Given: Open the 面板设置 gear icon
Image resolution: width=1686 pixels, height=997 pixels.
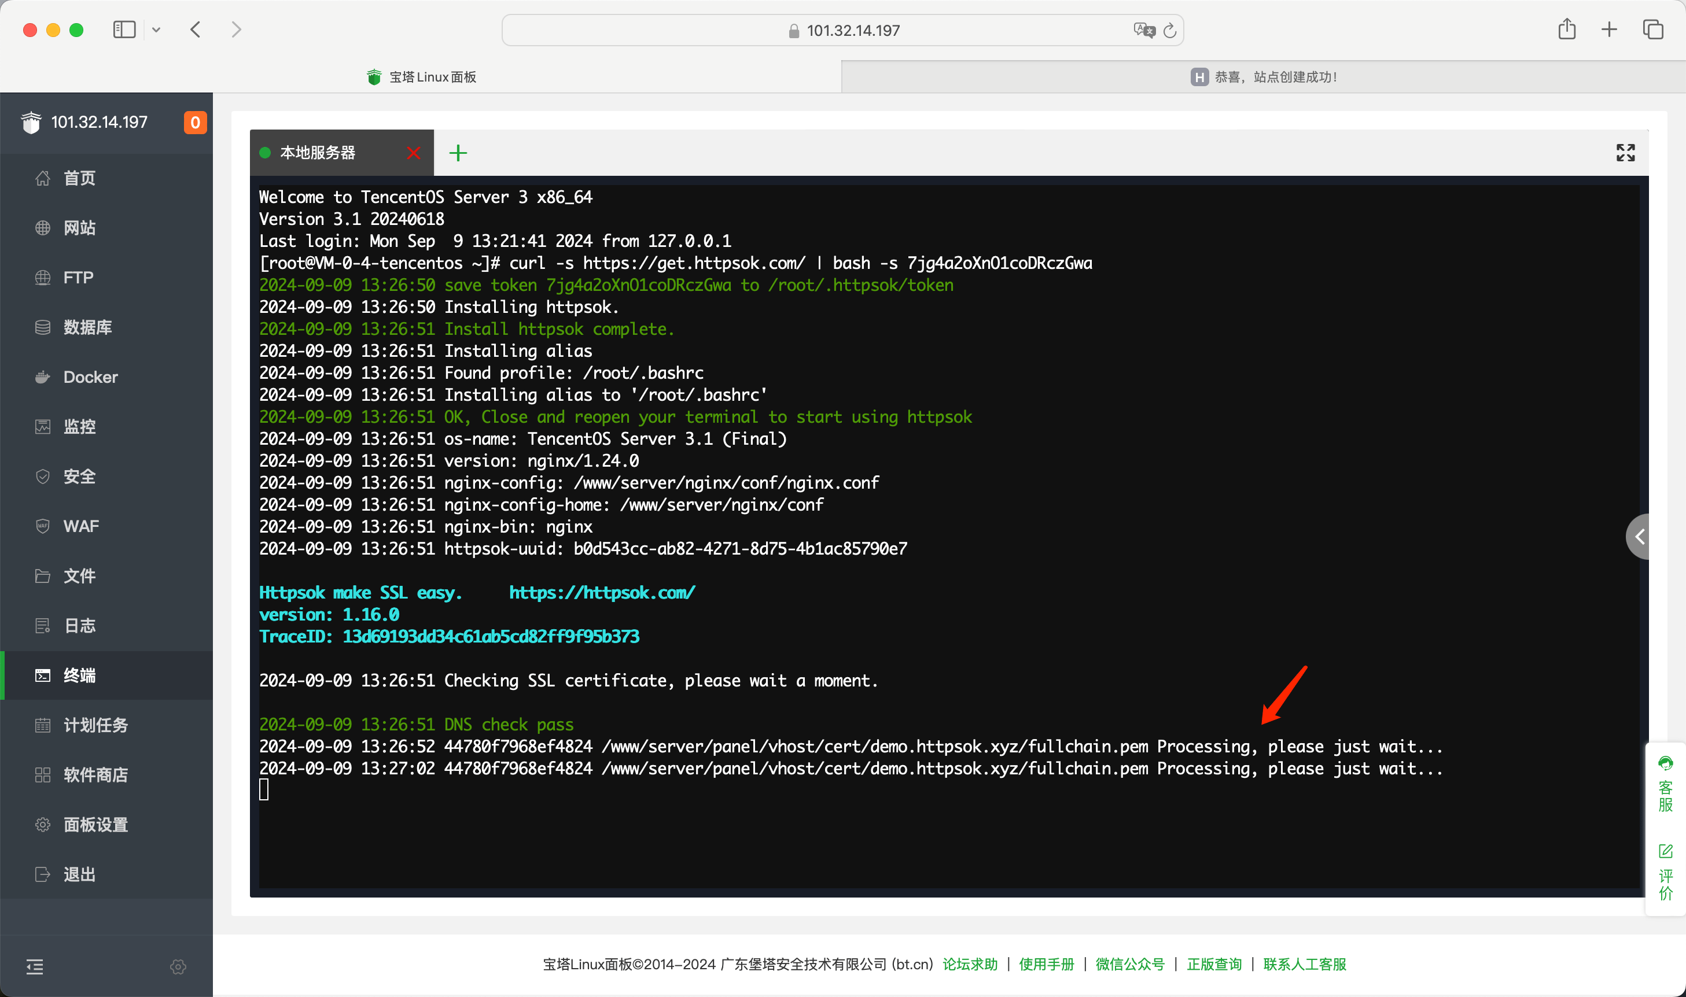Looking at the screenshot, I should pos(42,824).
